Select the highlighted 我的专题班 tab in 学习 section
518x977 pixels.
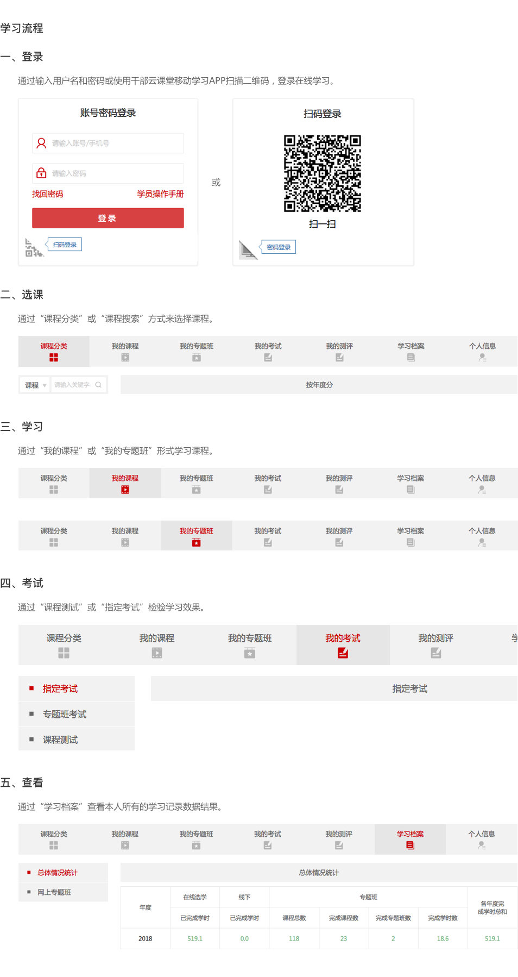197,536
